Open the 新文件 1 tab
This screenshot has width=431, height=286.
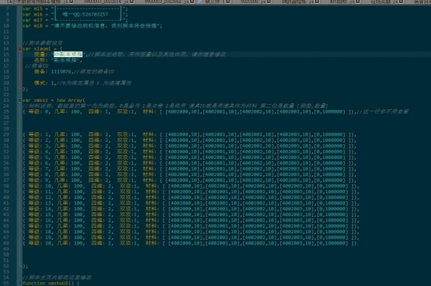[x=214, y=1]
